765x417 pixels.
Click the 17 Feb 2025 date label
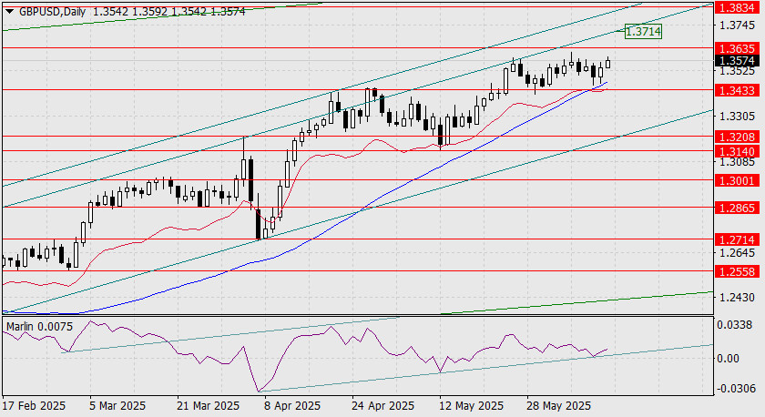click(x=34, y=406)
